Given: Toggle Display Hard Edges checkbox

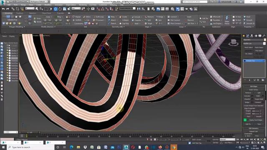Looking at the screenshot, I should pyautogui.click(x=248, y=120).
